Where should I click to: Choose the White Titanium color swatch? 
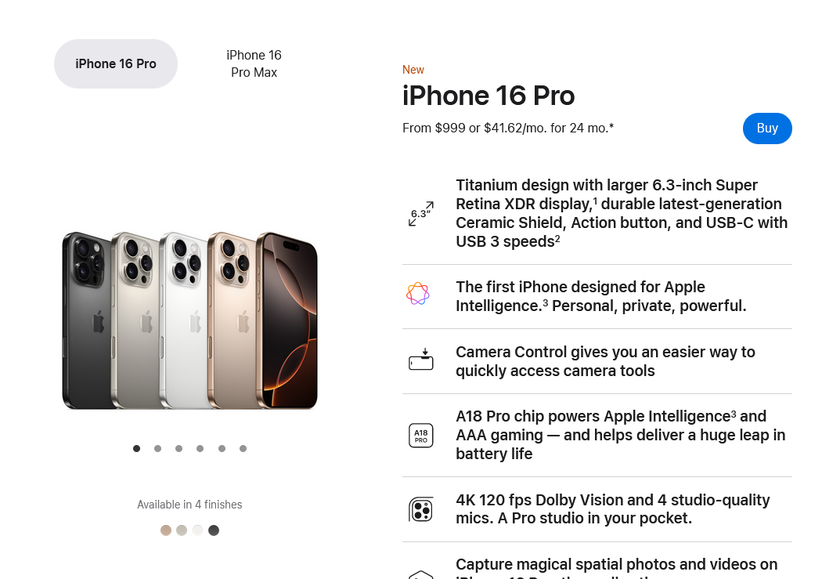(197, 530)
